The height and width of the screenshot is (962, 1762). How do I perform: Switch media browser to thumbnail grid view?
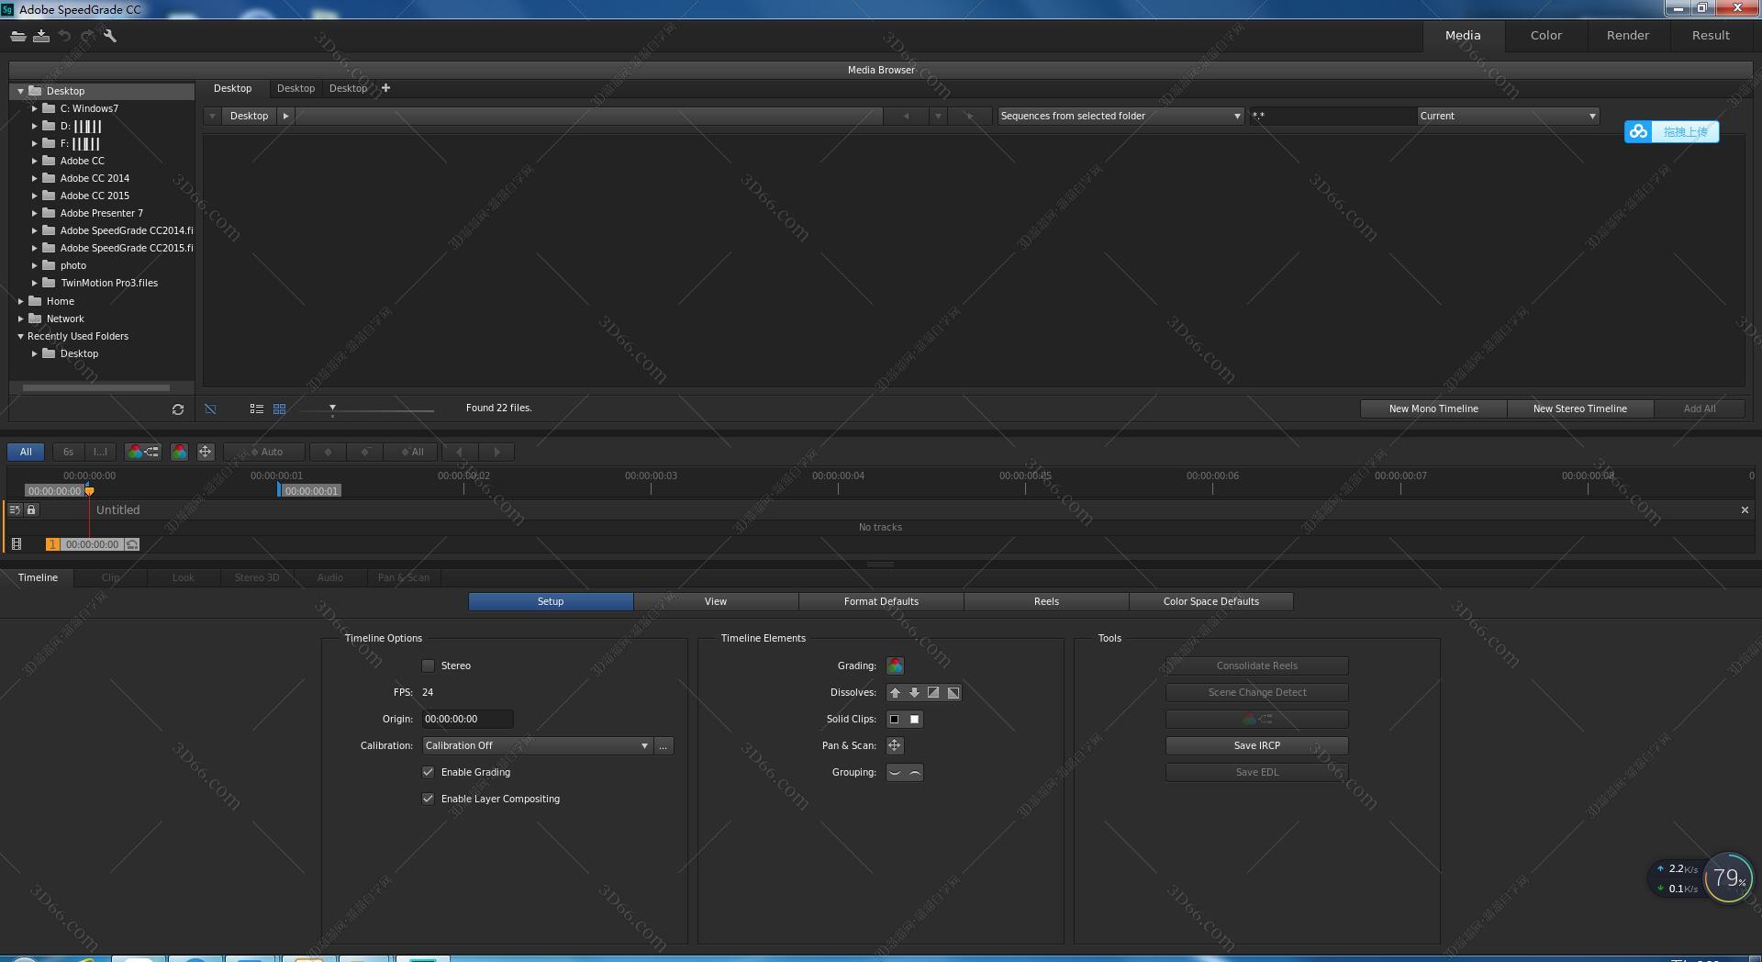tap(280, 408)
